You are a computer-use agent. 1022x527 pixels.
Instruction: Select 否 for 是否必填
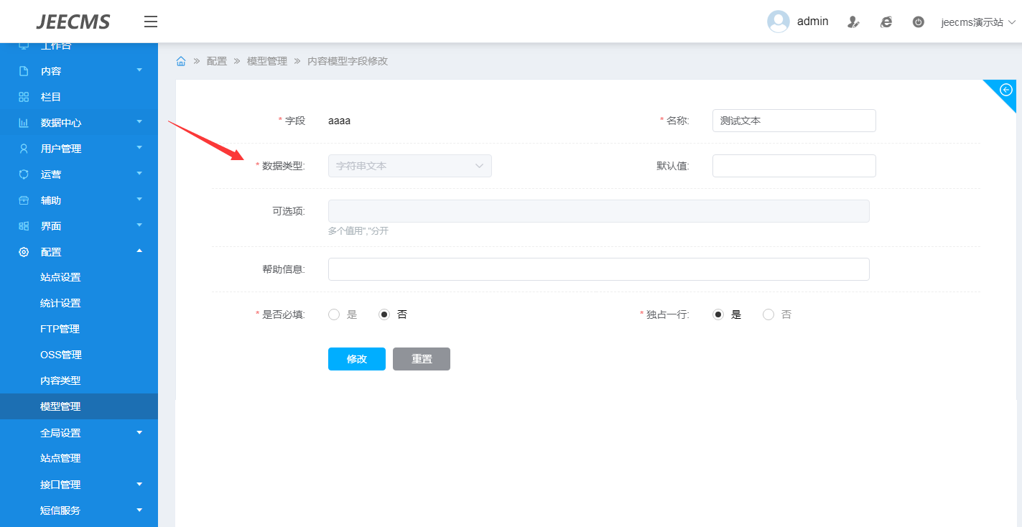[x=384, y=314]
